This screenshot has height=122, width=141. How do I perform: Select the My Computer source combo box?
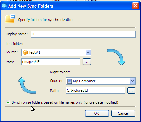coord(101,81)
